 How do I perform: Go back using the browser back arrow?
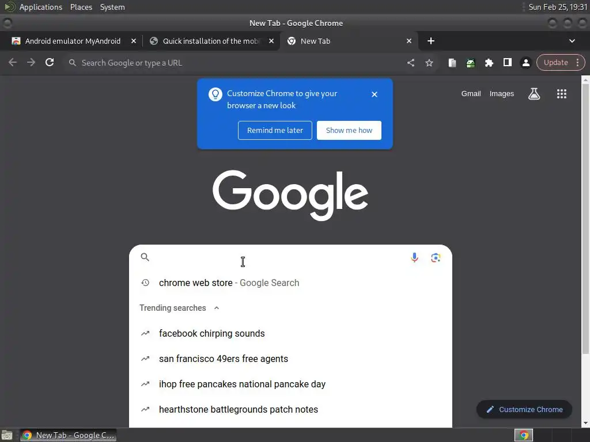13,62
